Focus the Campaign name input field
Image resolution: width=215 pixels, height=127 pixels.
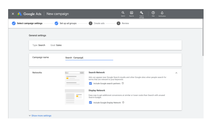point(89,58)
